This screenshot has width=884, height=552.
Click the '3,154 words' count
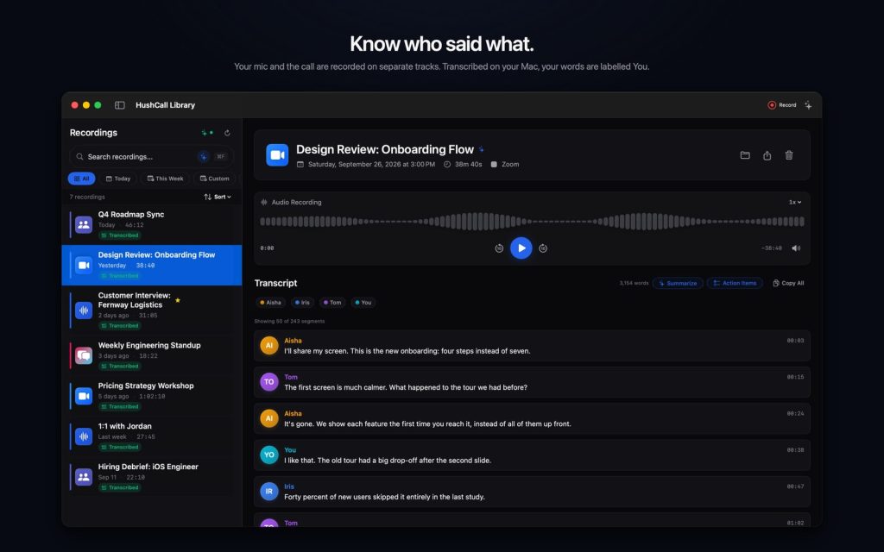634,283
